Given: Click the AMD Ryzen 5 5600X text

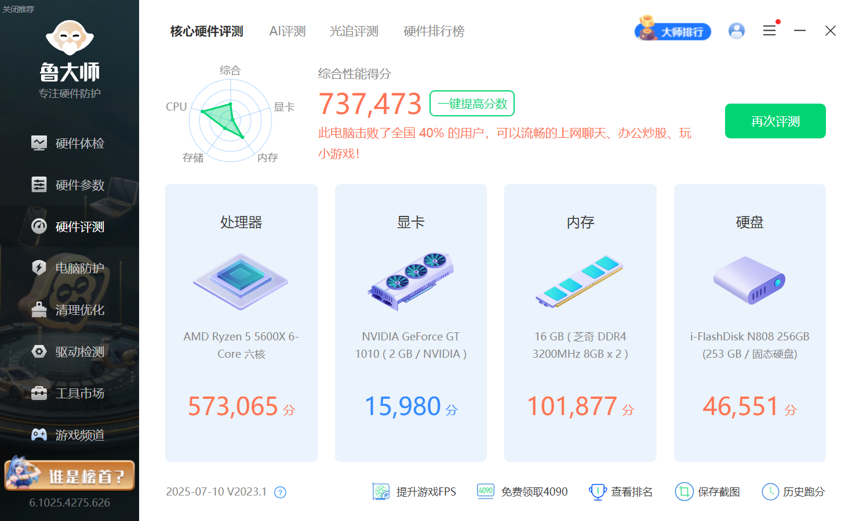Looking at the screenshot, I should tap(241, 345).
